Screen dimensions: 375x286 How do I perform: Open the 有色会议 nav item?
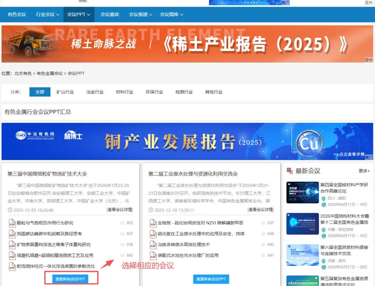pyautogui.click(x=17, y=14)
